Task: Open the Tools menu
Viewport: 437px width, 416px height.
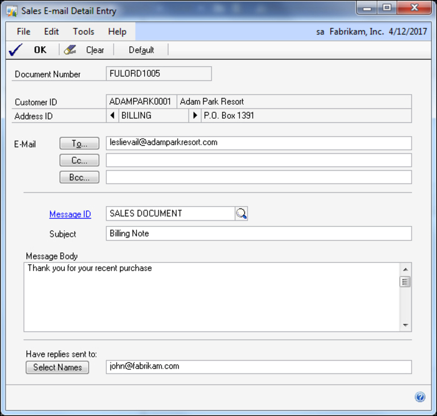Action: (84, 31)
